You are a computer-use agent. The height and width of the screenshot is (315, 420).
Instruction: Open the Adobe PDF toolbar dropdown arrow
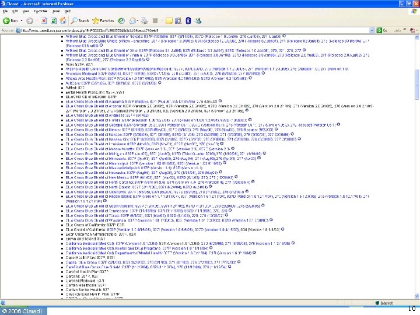416,30
